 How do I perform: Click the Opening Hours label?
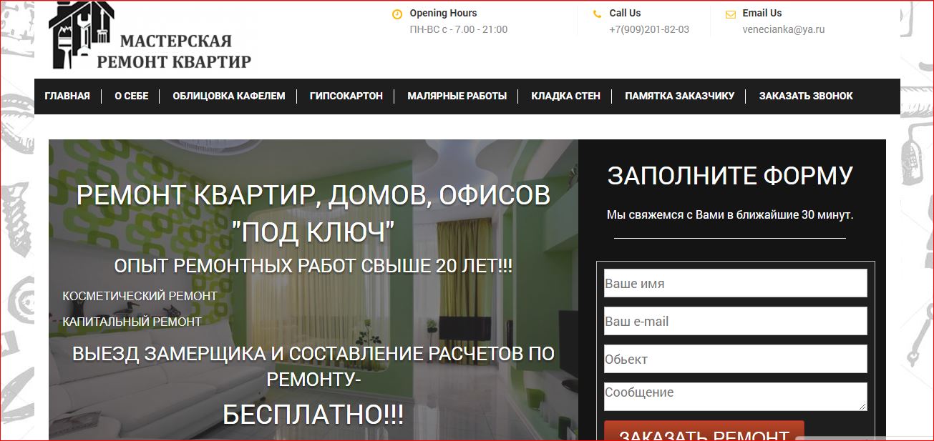(x=443, y=13)
